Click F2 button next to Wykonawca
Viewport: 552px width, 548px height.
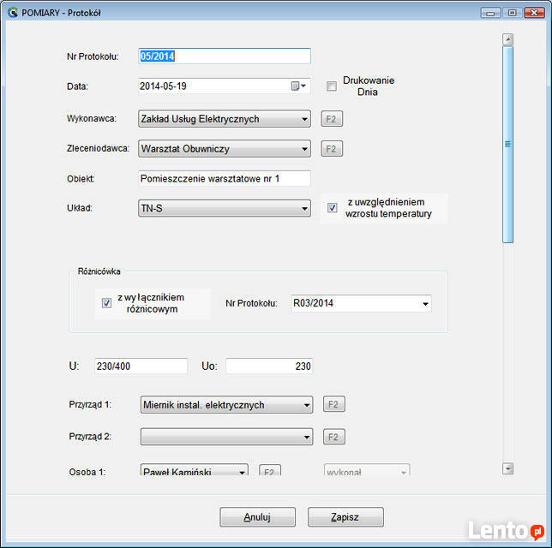(x=332, y=118)
